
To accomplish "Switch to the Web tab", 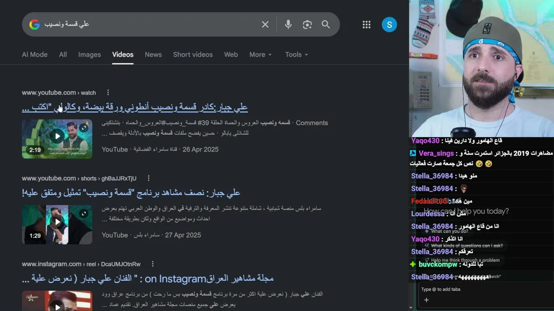I will (231, 54).
